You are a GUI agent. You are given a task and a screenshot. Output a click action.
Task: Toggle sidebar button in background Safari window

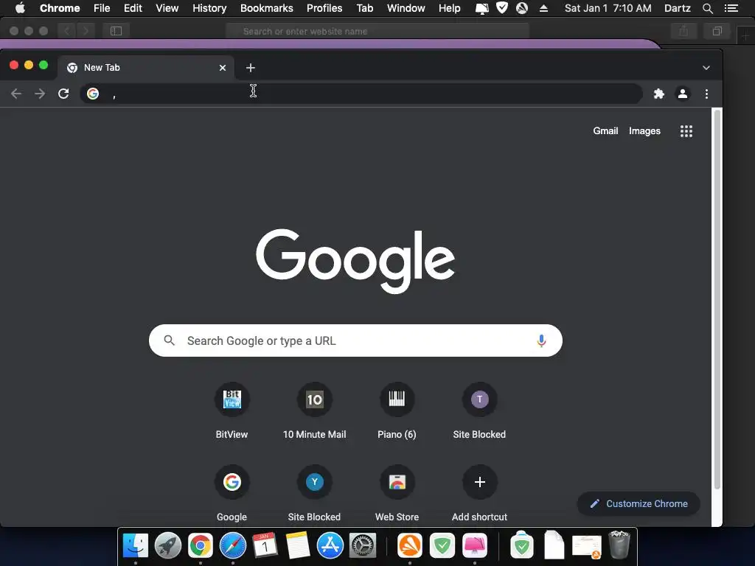pos(116,31)
